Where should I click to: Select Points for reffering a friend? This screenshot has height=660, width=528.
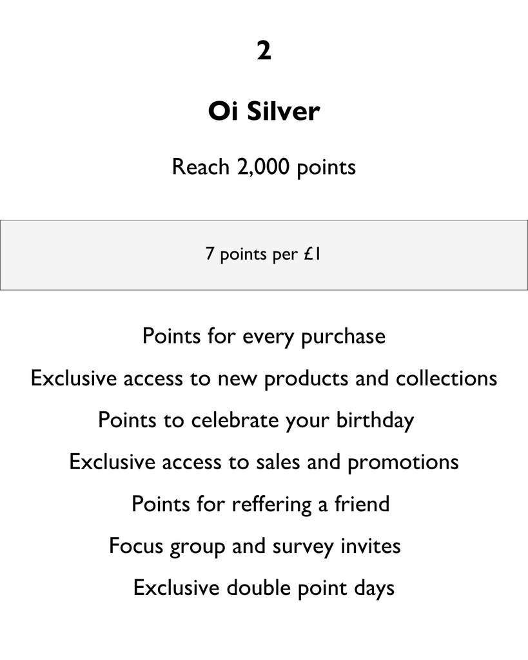(x=260, y=504)
